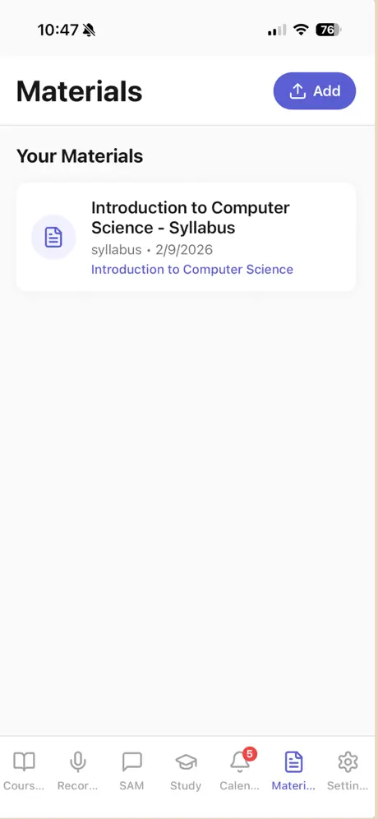378x819 pixels.
Task: Go to the Courses tab book icon
Action: (x=24, y=762)
